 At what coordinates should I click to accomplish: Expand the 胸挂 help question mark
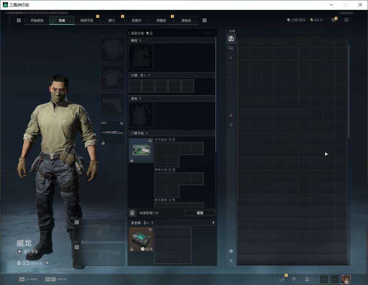(x=140, y=40)
